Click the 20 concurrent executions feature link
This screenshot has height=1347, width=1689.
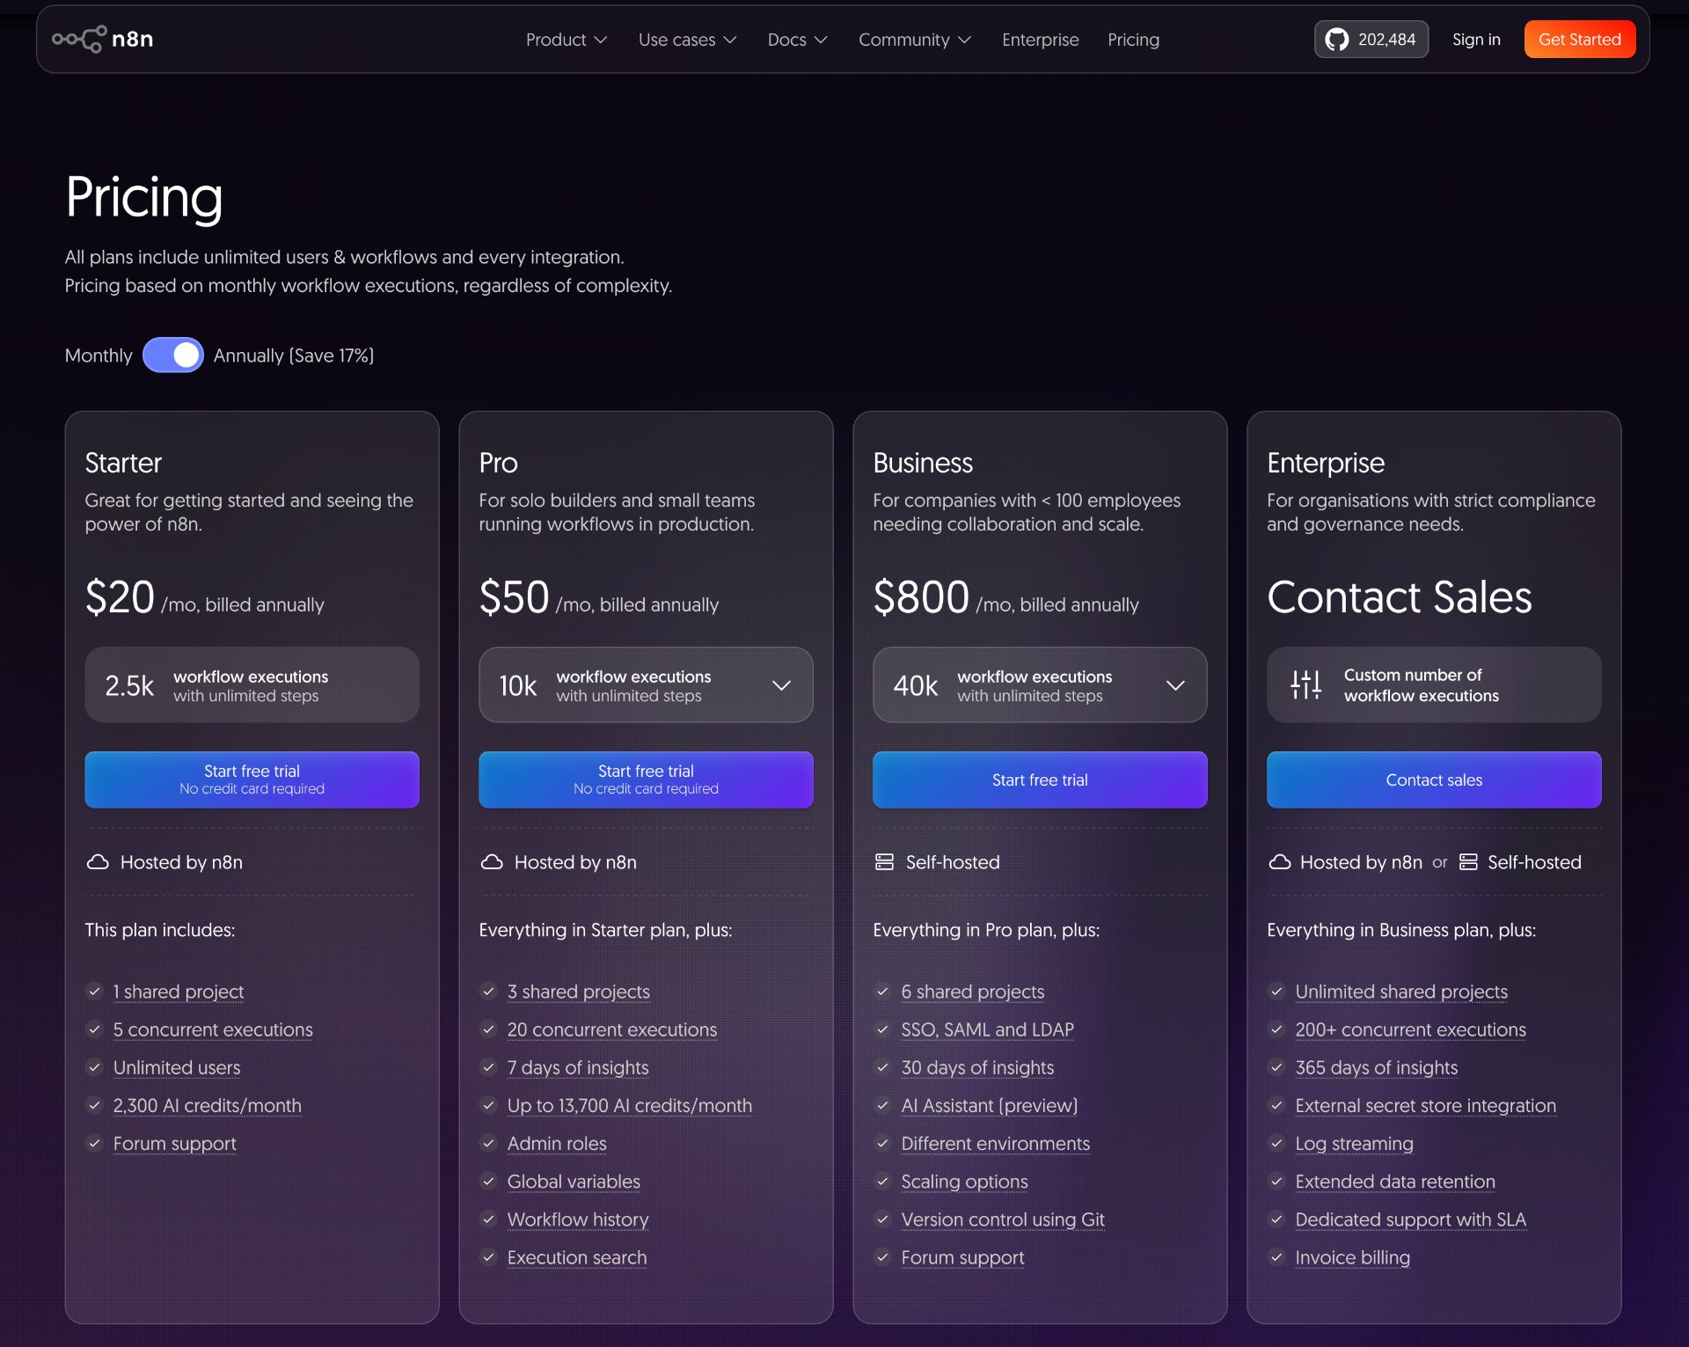pos(612,1029)
